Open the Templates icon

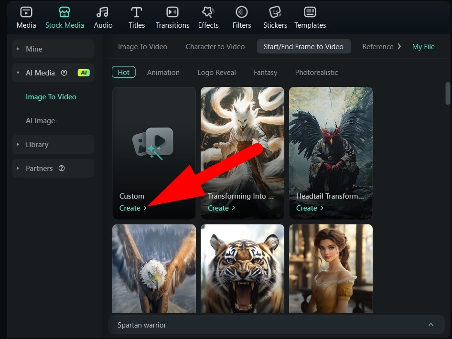(310, 12)
